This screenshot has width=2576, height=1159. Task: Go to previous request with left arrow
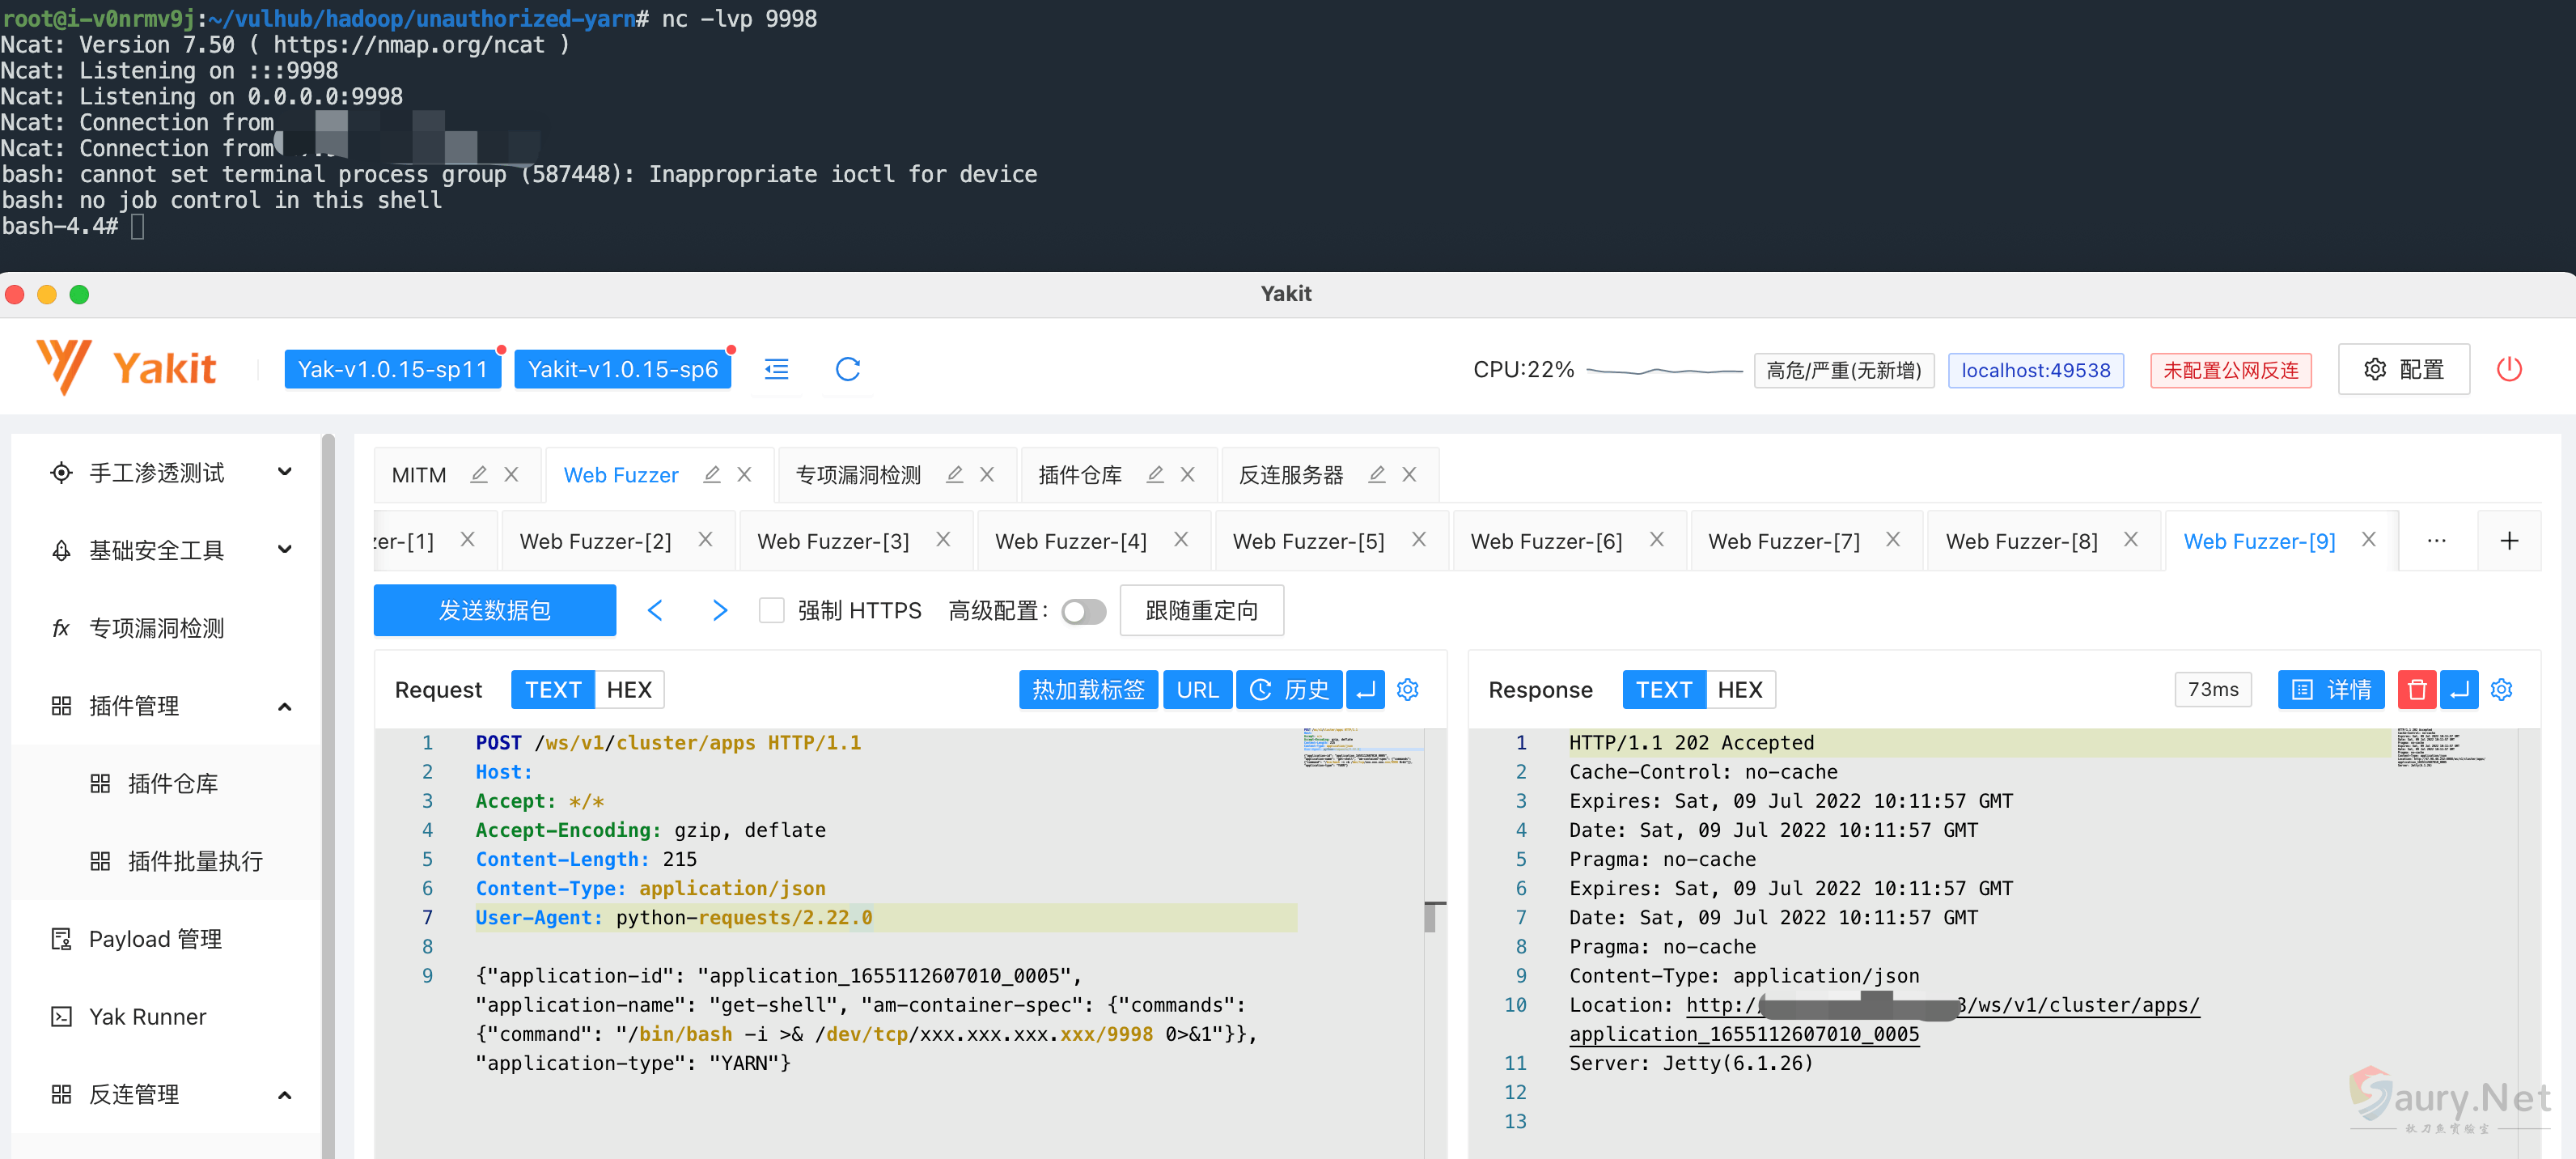(655, 610)
